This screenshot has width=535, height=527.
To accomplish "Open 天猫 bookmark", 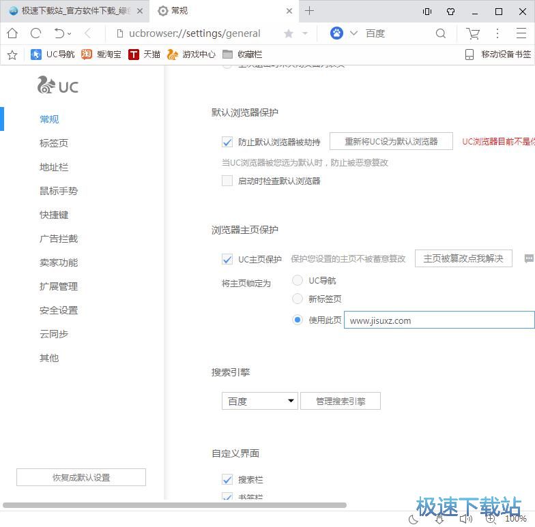I will click(x=145, y=55).
